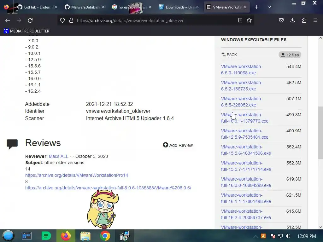Open the VMwareWorkstationPro14 archive link
Image resolution: width=323 pixels, height=242 pixels.
pos(77,175)
